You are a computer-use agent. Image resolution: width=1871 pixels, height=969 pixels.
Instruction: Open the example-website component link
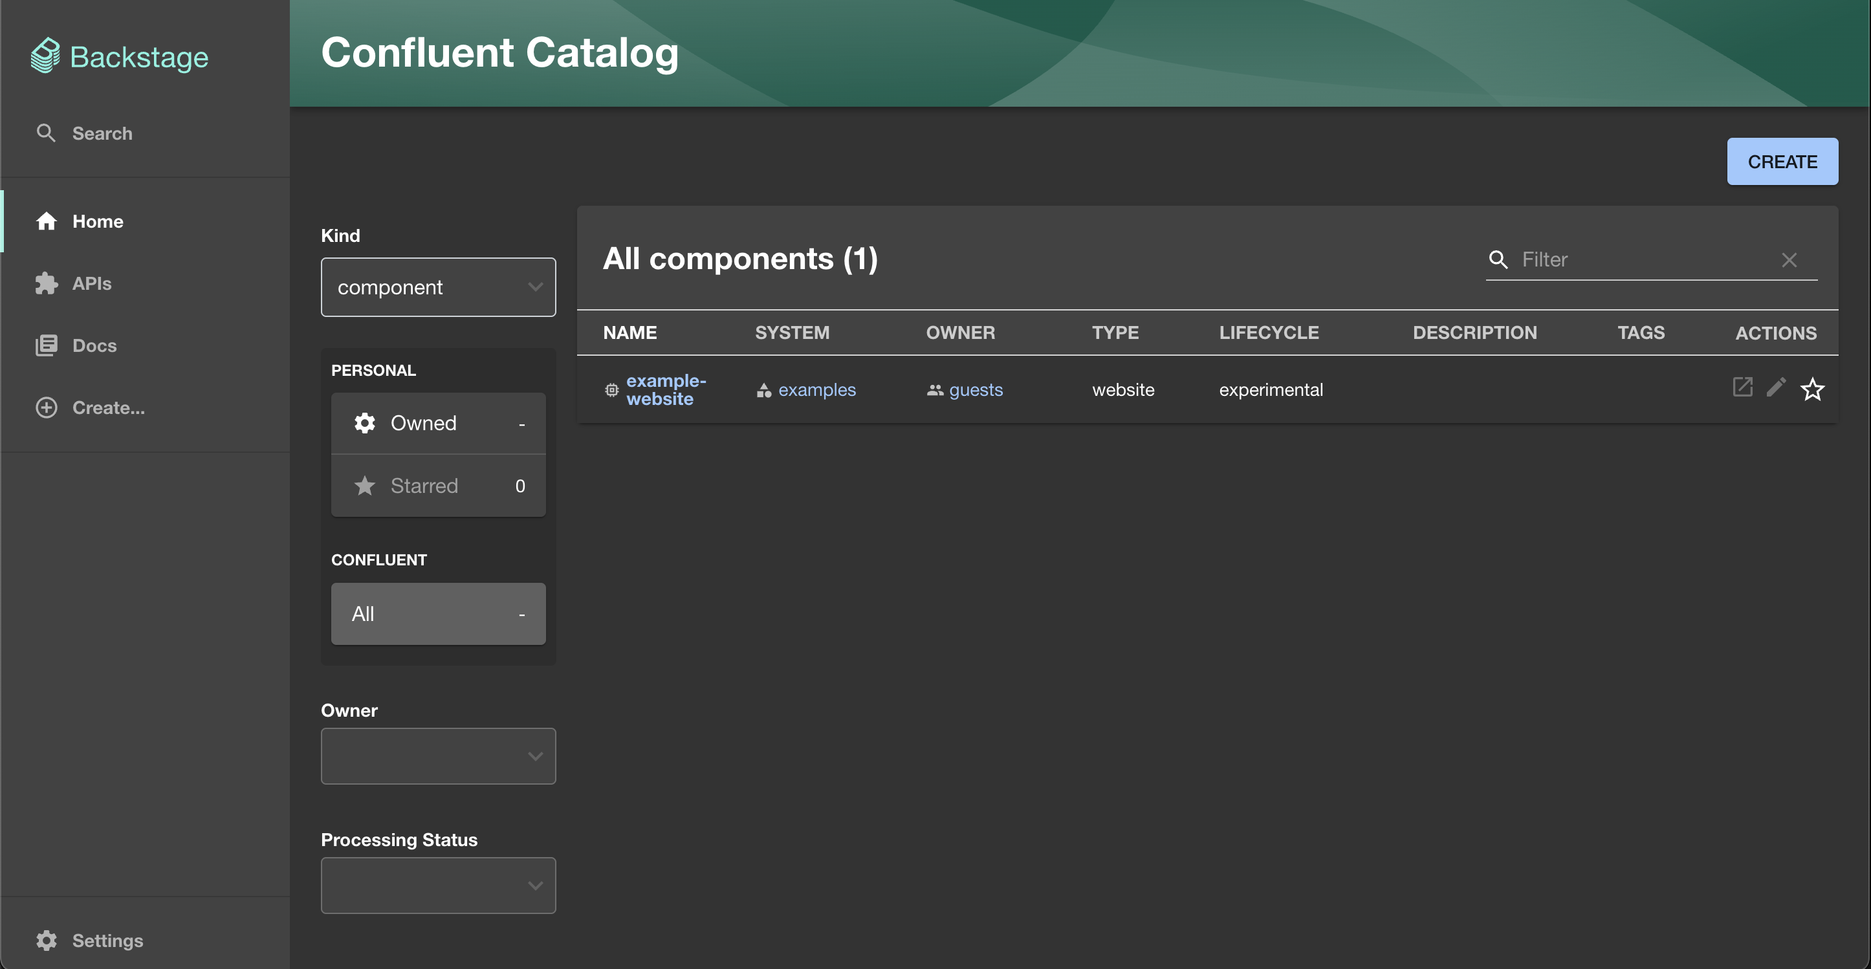(x=666, y=390)
